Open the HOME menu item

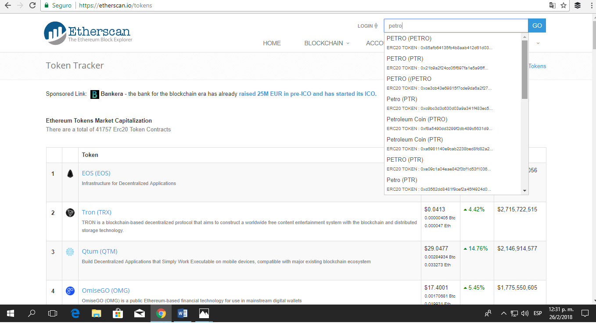[x=272, y=43]
